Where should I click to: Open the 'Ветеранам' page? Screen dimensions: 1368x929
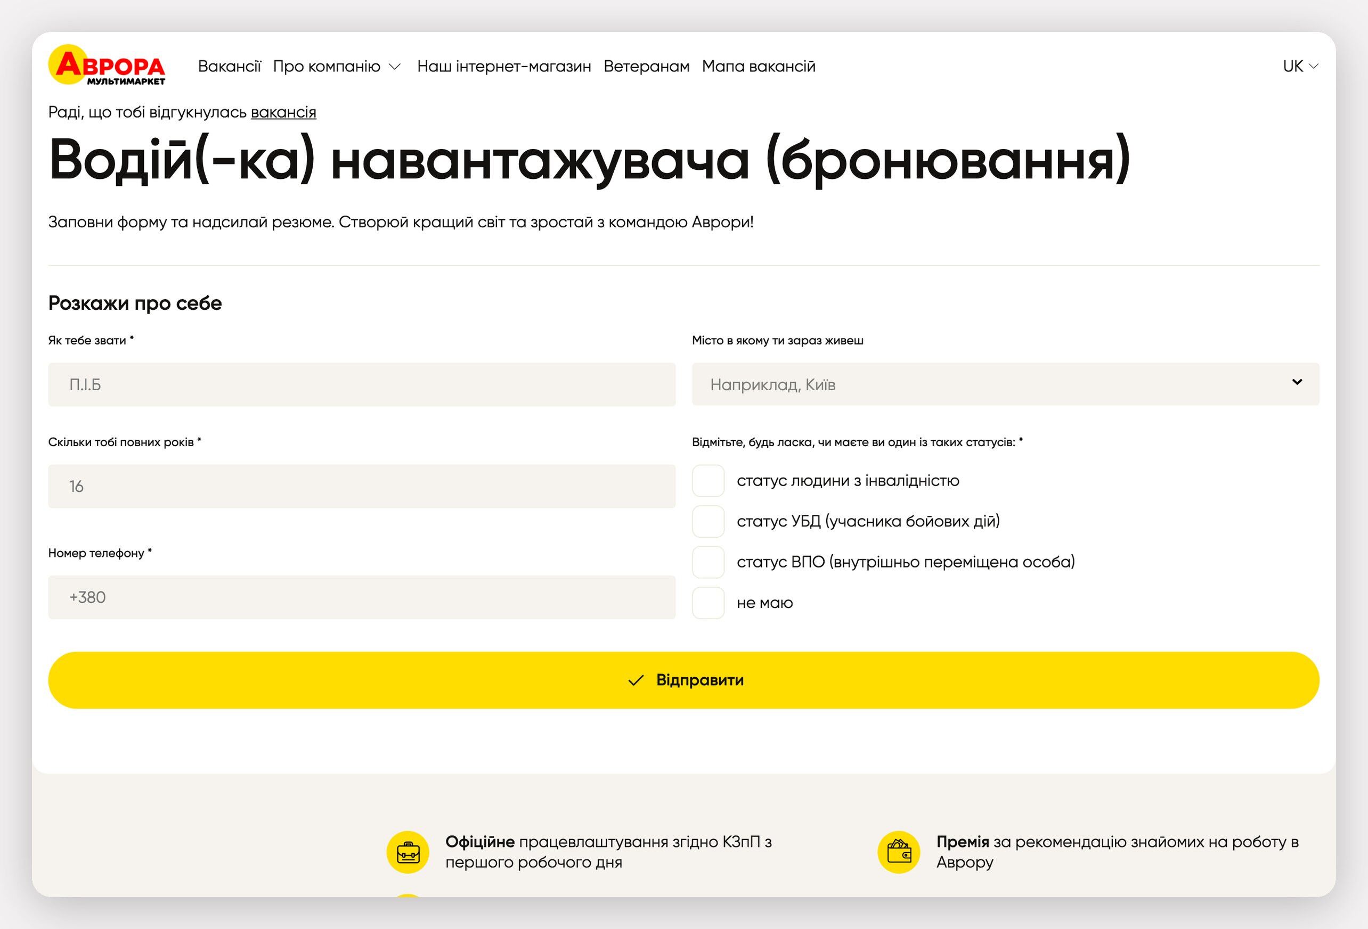click(646, 67)
